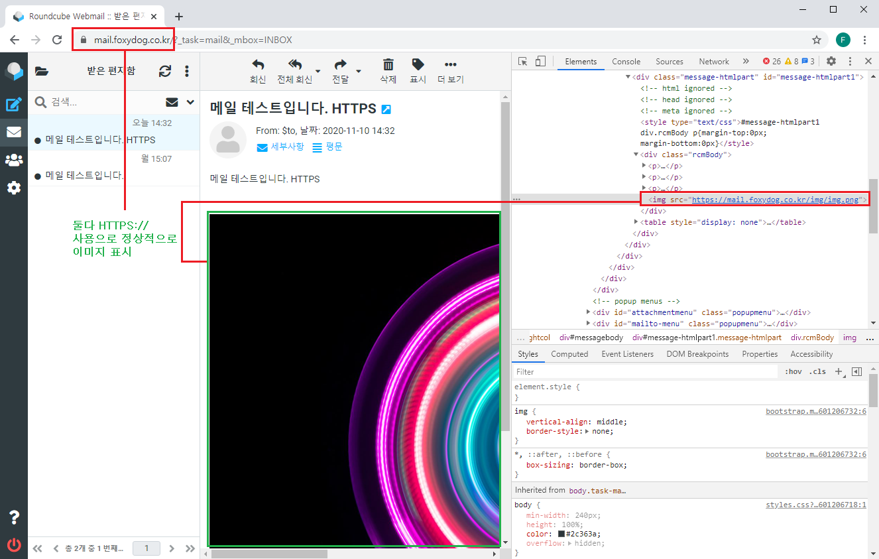
Task: Toggle the DevTools device toolbar
Action: [540, 61]
